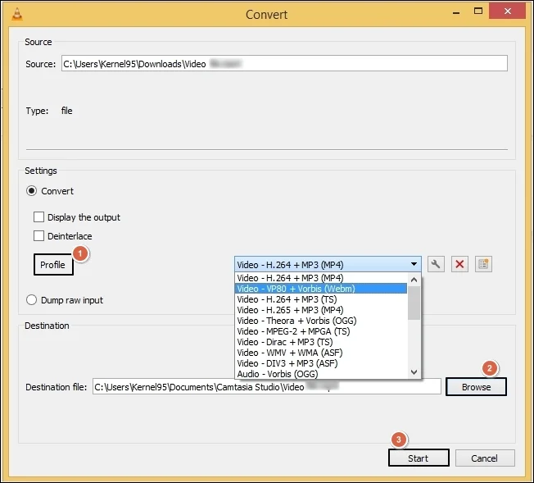Click the Destination file path field

266,387
